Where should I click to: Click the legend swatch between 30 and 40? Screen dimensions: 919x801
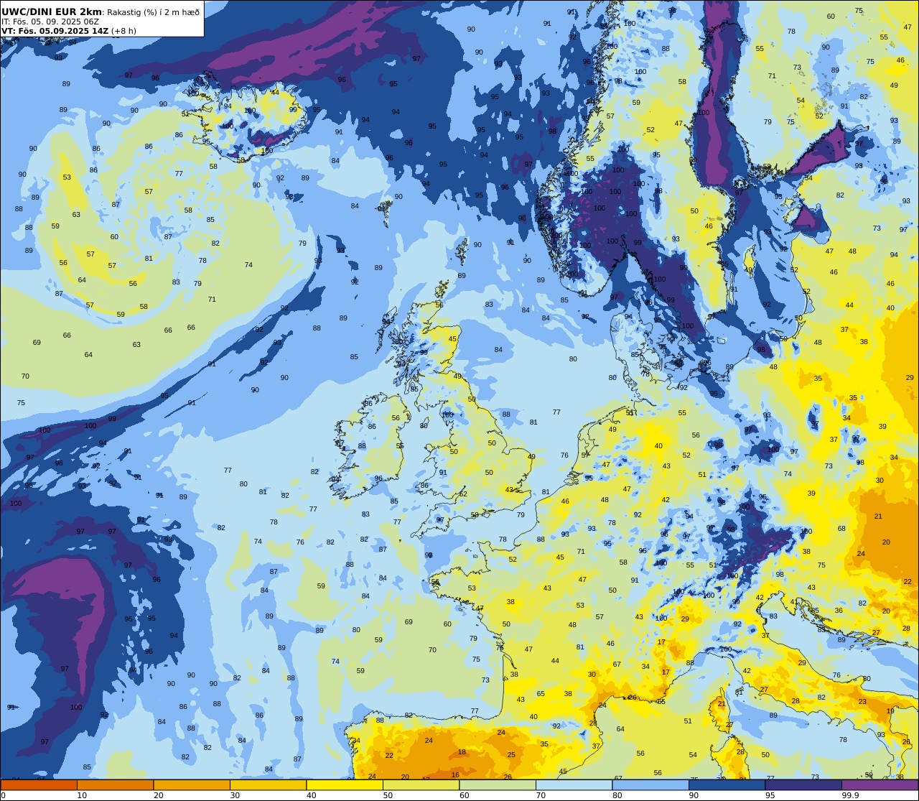pyautogui.click(x=269, y=784)
